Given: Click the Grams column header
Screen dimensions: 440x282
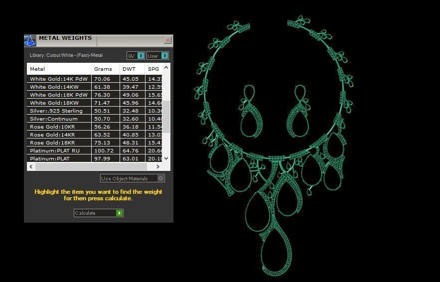Looking at the screenshot, I should tap(105, 69).
